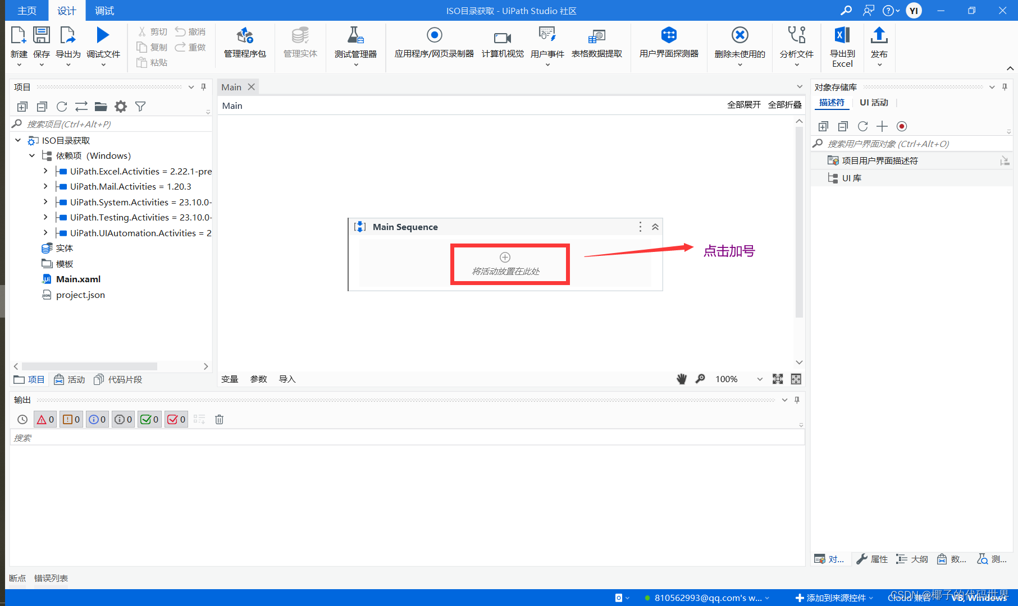Expand UiPath.Excel.Activities dependency
The height and width of the screenshot is (606, 1018).
(45, 171)
